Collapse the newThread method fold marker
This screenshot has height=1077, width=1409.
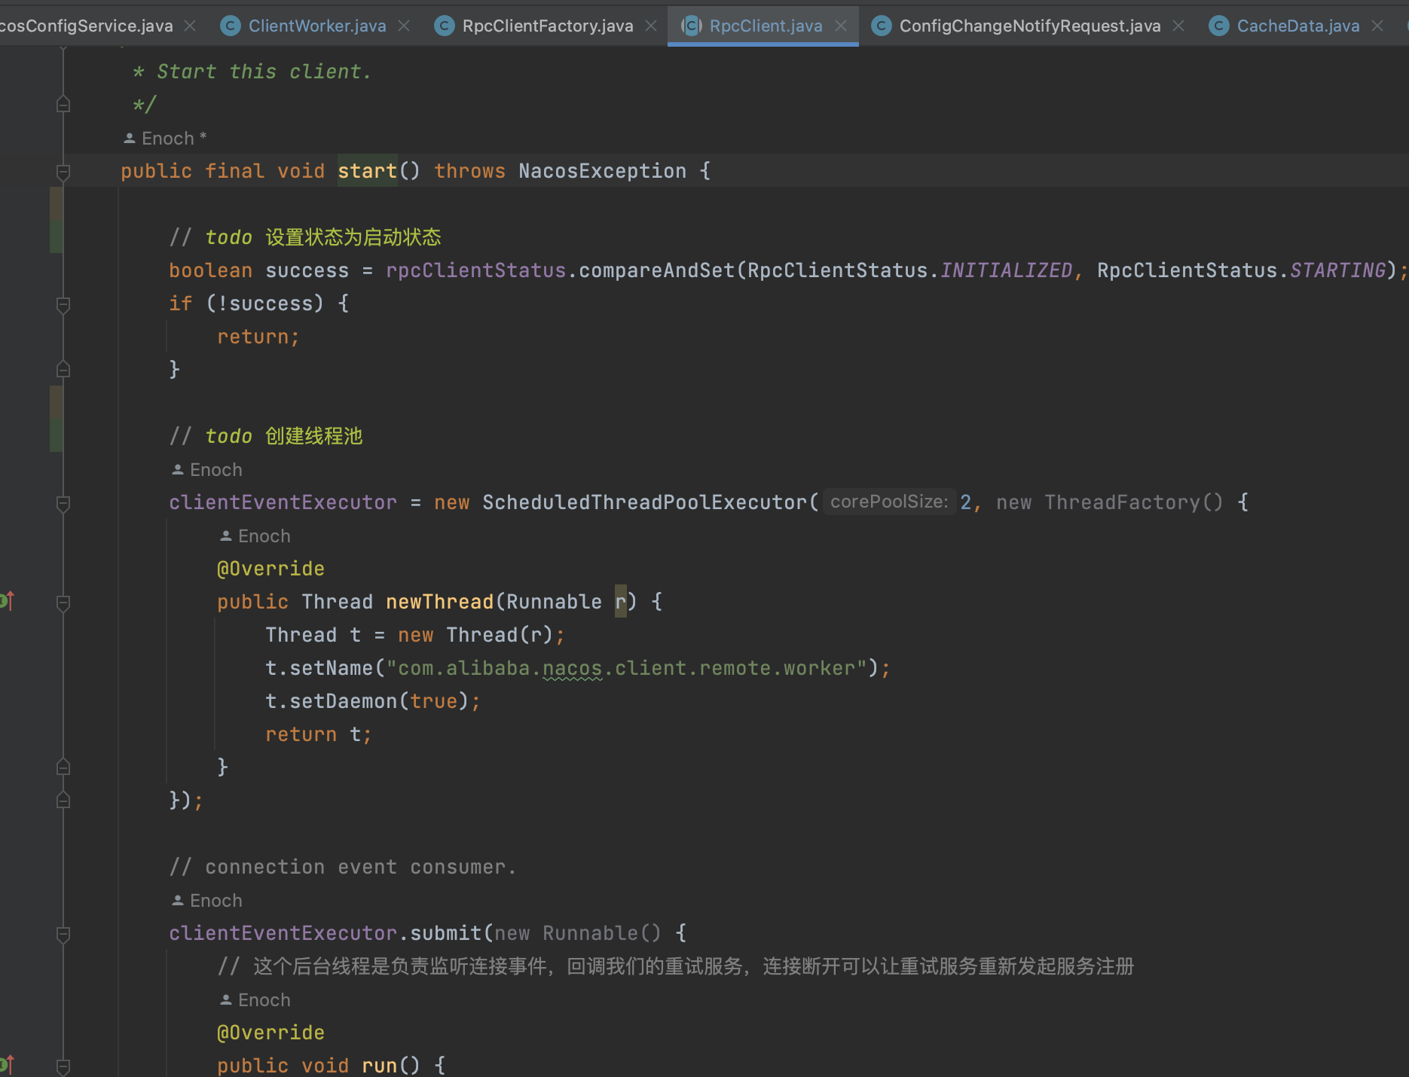[x=63, y=603]
